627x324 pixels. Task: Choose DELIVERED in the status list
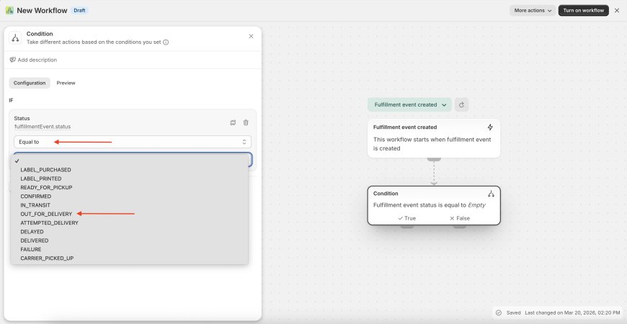click(36, 240)
